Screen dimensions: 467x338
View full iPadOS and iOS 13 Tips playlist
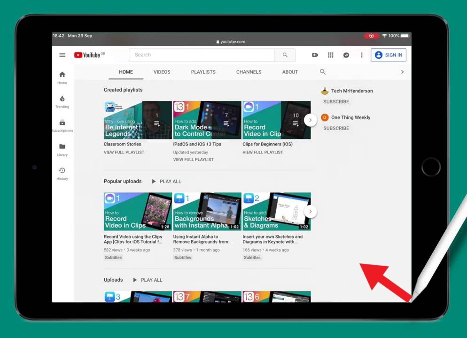[193, 160]
